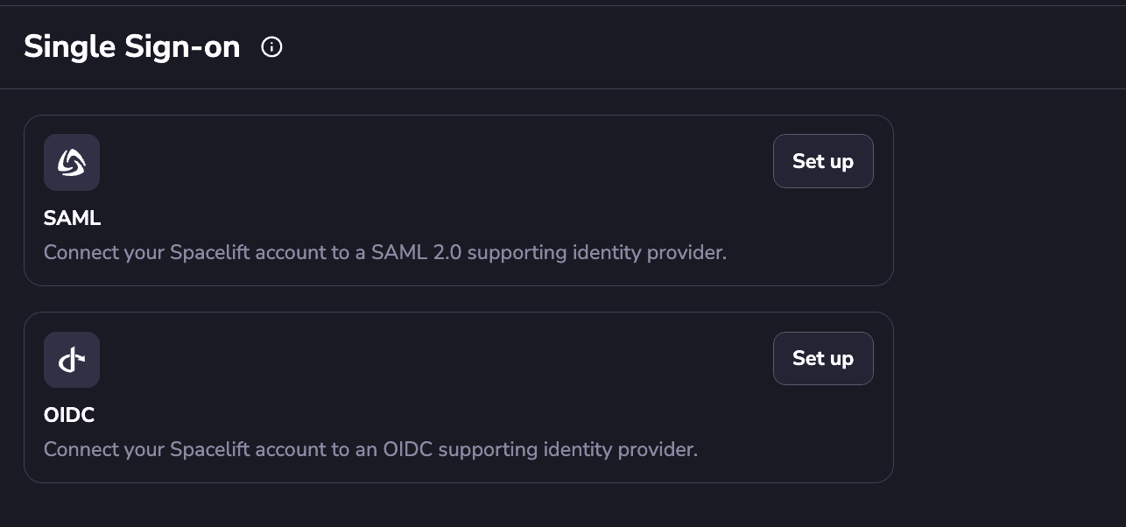The image size is (1126, 527).
Task: Set up the SAML integration
Action: point(823,161)
